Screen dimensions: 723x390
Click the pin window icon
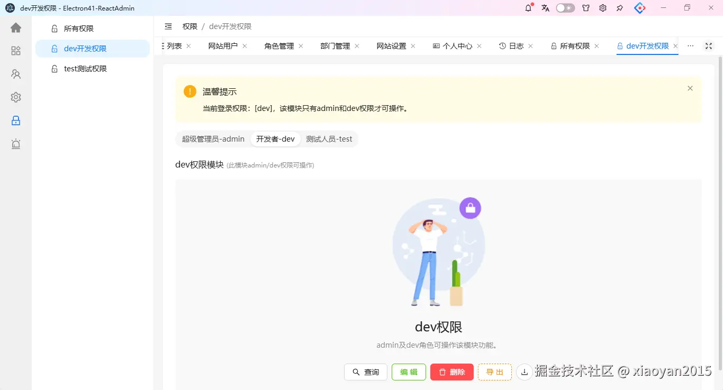pos(620,8)
